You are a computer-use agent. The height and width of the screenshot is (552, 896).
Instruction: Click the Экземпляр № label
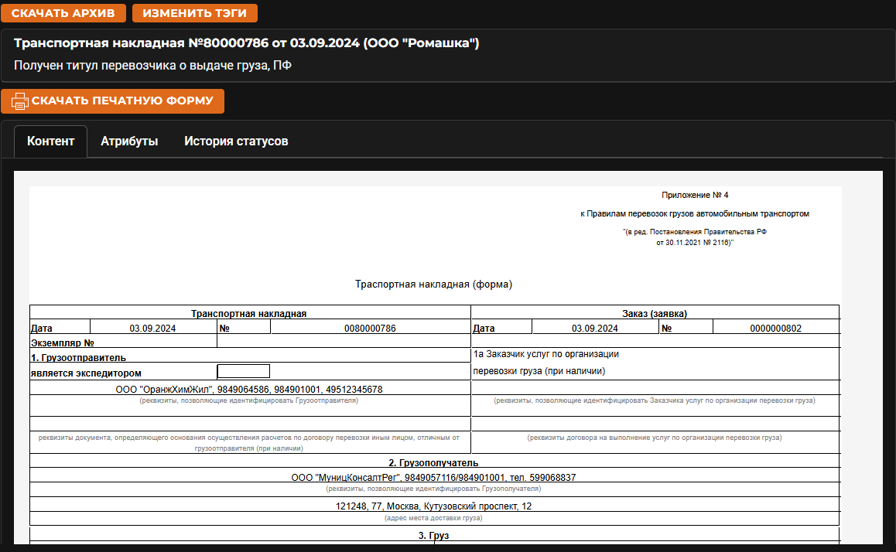tap(62, 343)
